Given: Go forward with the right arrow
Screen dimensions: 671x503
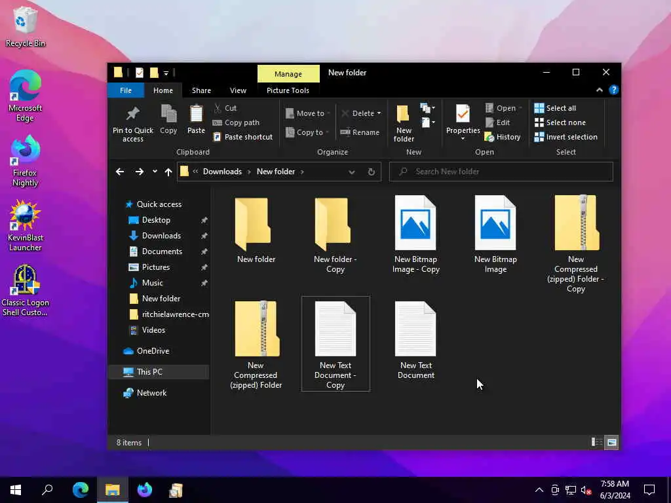Looking at the screenshot, I should [x=140, y=172].
